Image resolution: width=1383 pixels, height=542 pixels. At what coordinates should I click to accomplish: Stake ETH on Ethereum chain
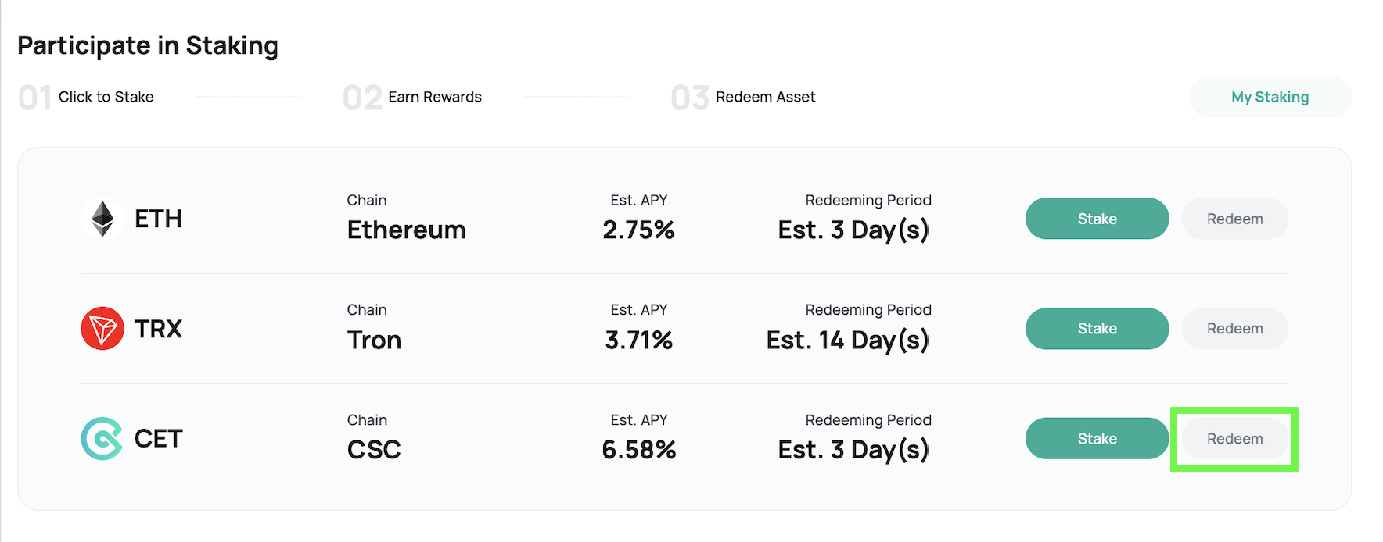1097,219
